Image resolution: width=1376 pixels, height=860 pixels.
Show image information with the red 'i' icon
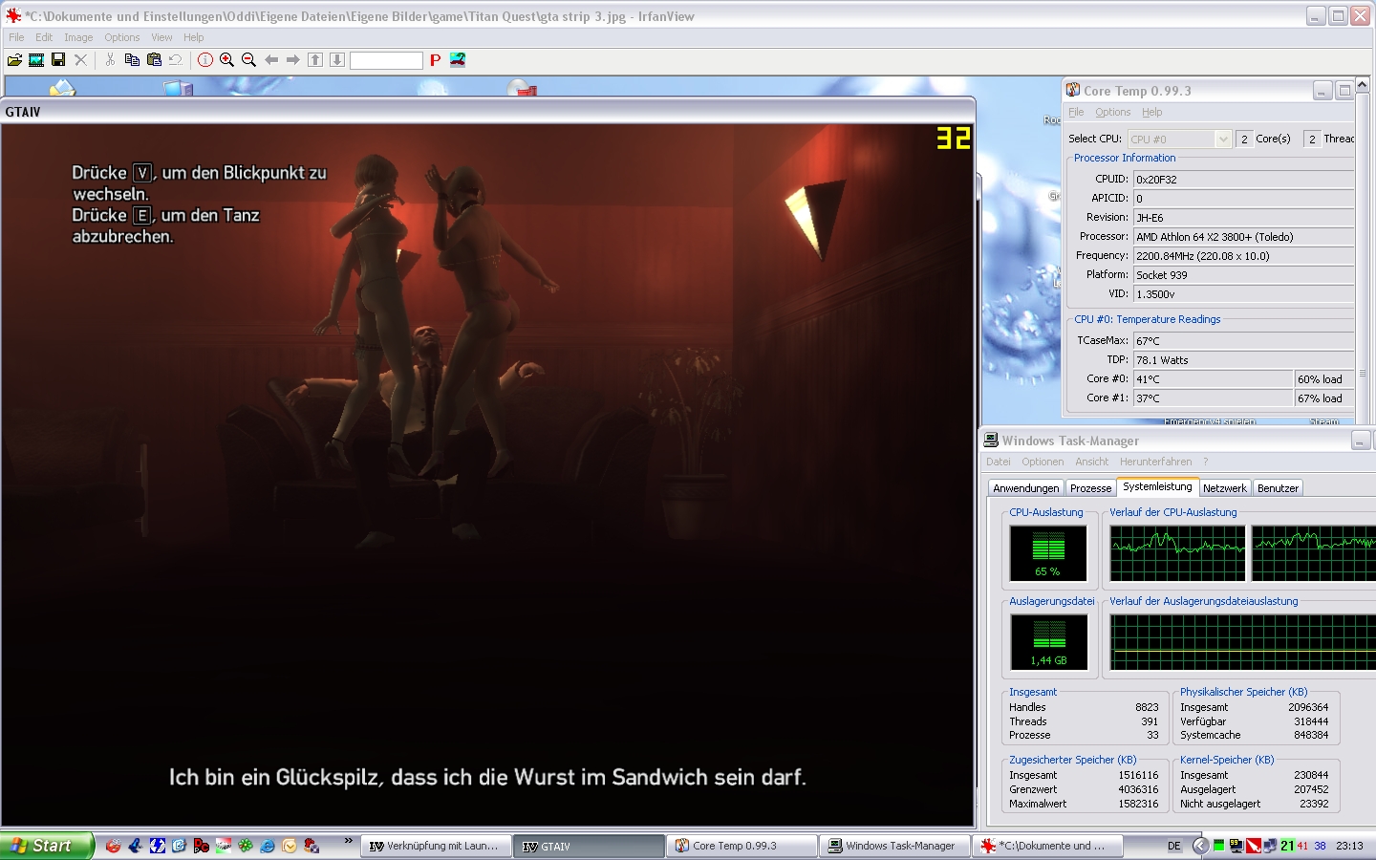tap(205, 60)
